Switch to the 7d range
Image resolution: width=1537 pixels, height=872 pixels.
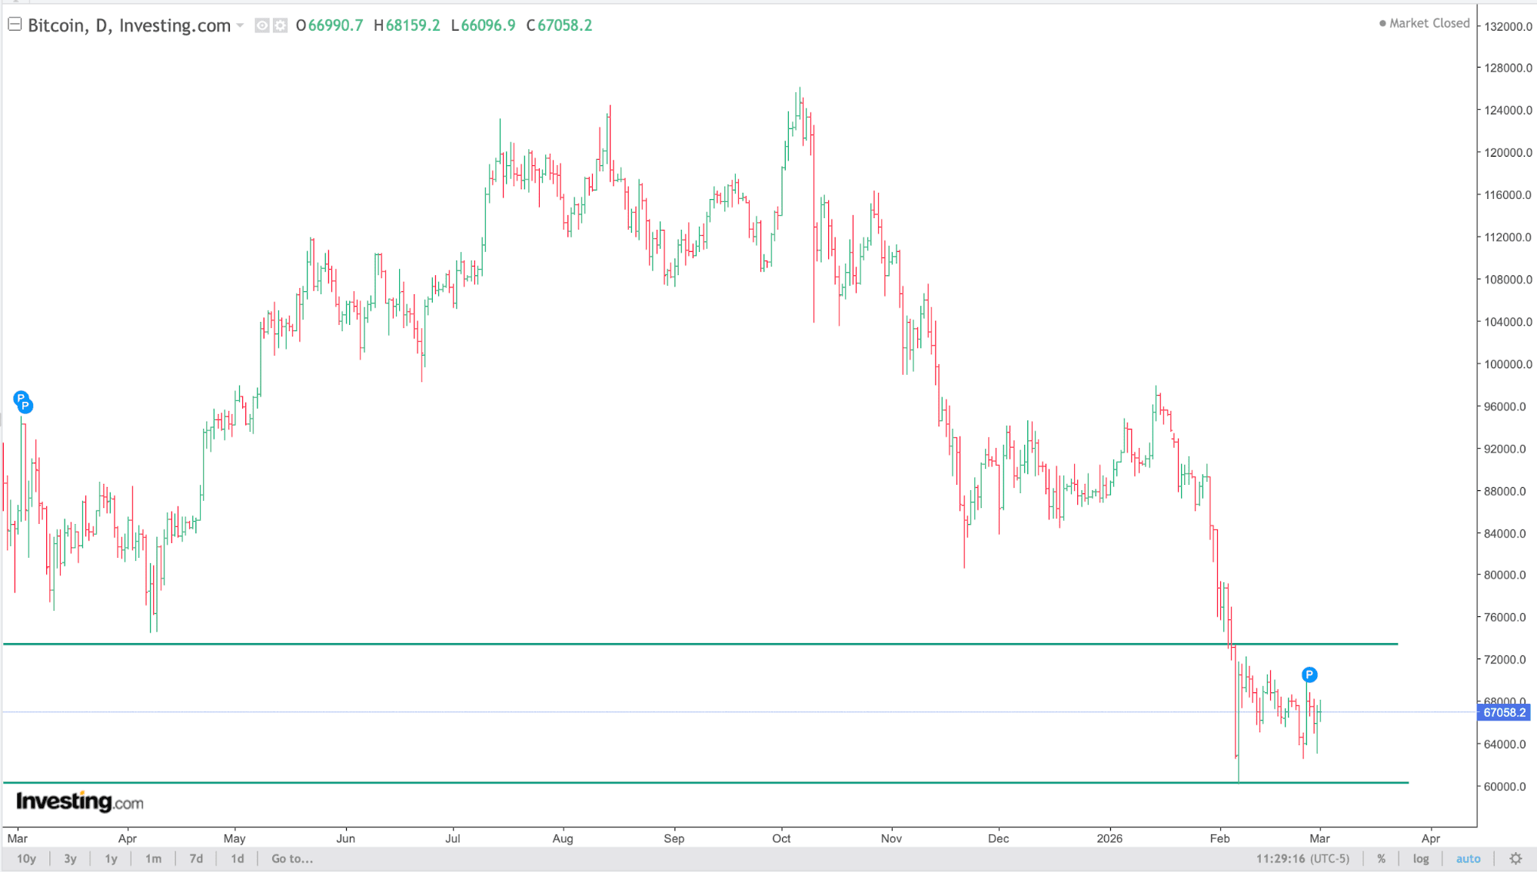pos(196,858)
